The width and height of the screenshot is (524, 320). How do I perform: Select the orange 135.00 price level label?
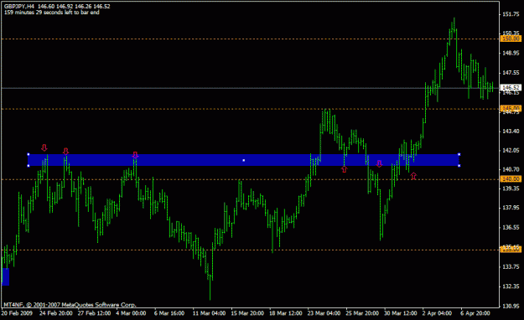[511, 250]
